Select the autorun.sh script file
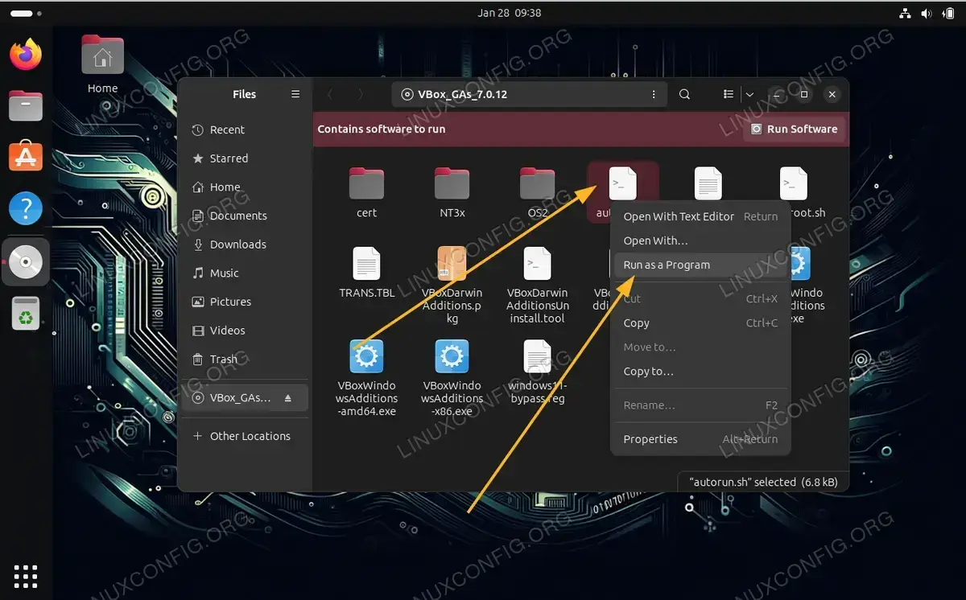The width and height of the screenshot is (966, 600). (x=623, y=185)
